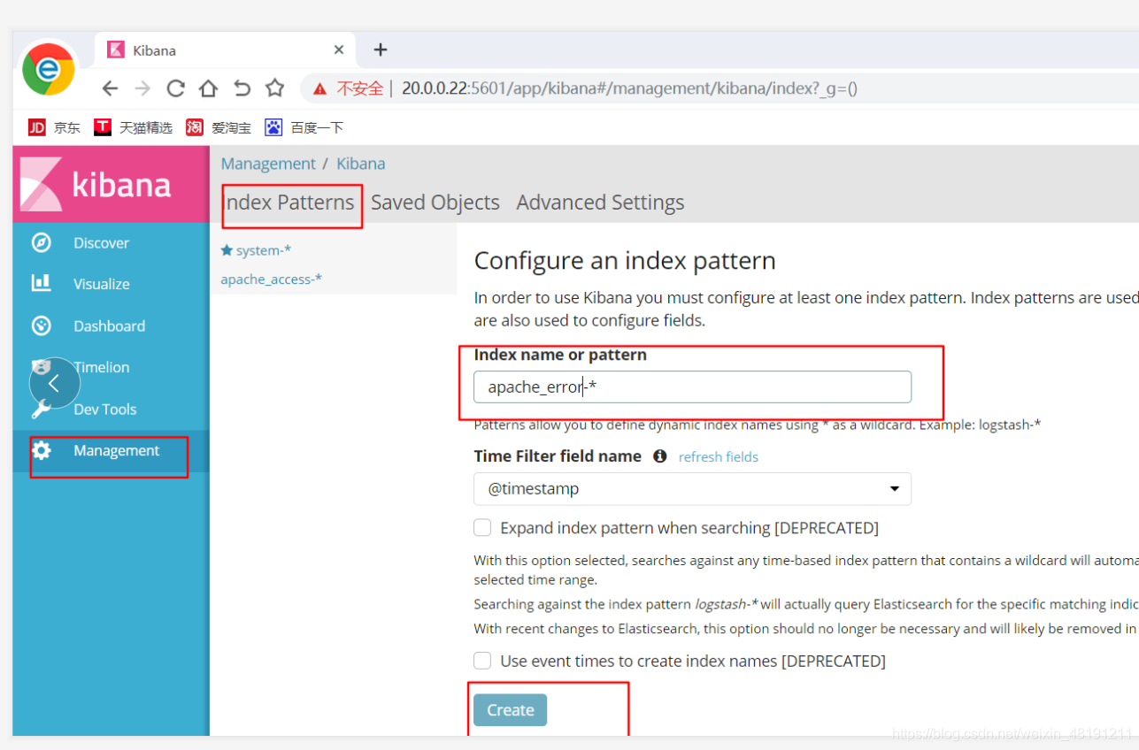1139x750 pixels.
Task: Go to browser home icon
Action: (x=208, y=88)
